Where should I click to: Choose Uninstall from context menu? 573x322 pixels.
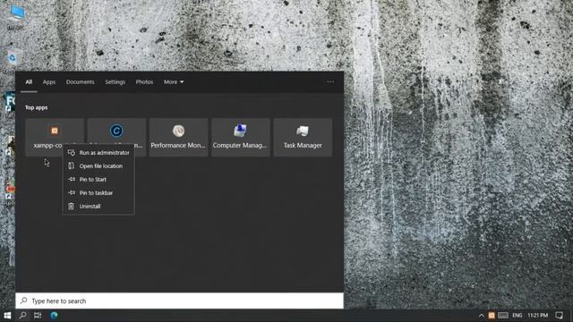98,207
